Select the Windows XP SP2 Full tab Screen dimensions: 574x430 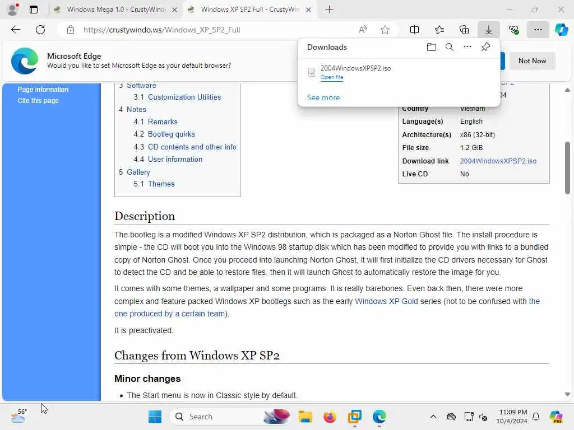click(x=249, y=10)
